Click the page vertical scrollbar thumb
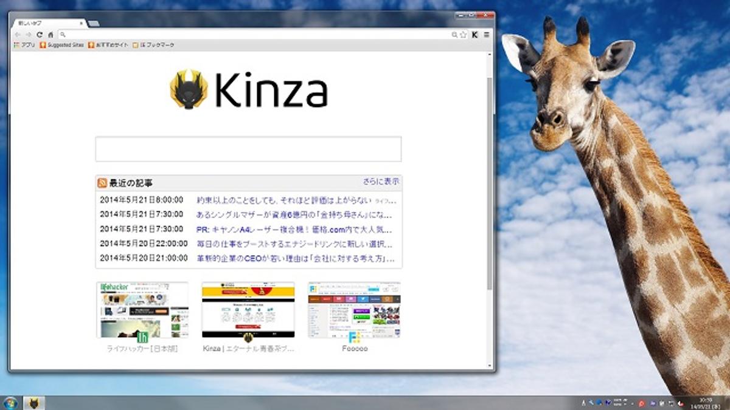The width and height of the screenshot is (730, 410). coord(490,182)
